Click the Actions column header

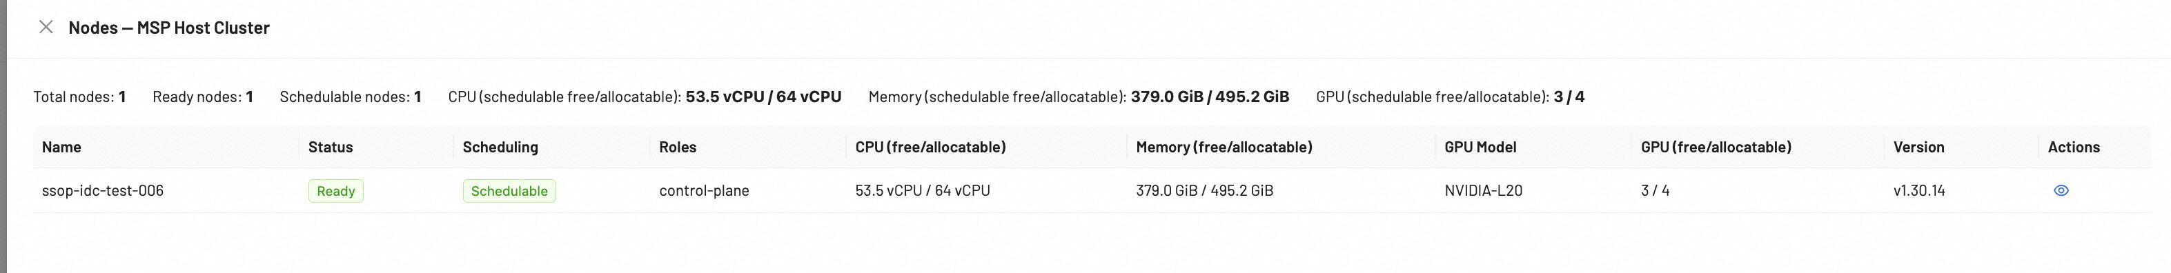pos(2074,147)
